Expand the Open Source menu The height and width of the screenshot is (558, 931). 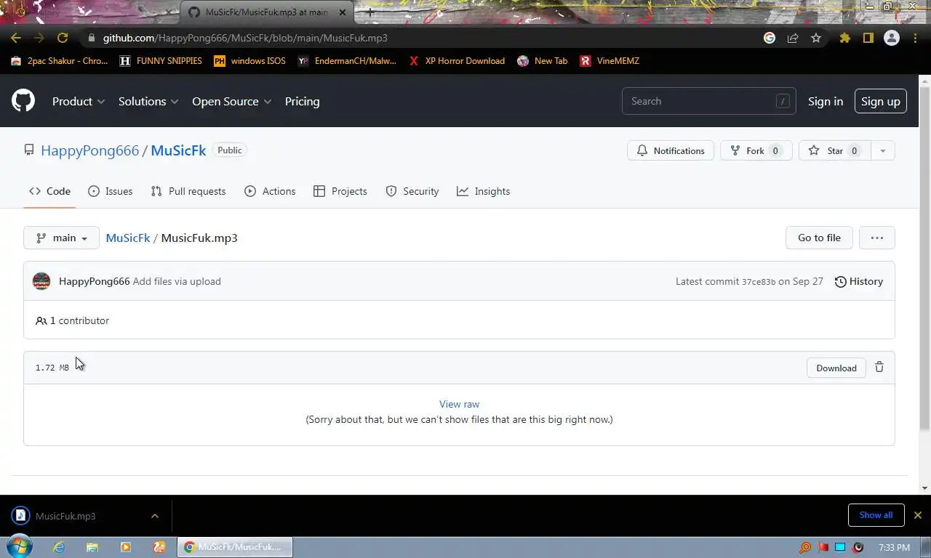tap(232, 102)
